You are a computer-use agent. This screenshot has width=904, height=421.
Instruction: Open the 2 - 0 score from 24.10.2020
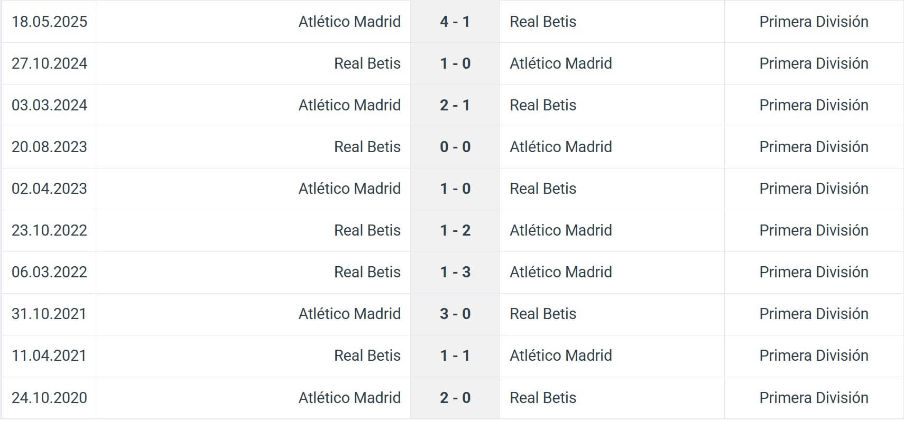tap(455, 397)
